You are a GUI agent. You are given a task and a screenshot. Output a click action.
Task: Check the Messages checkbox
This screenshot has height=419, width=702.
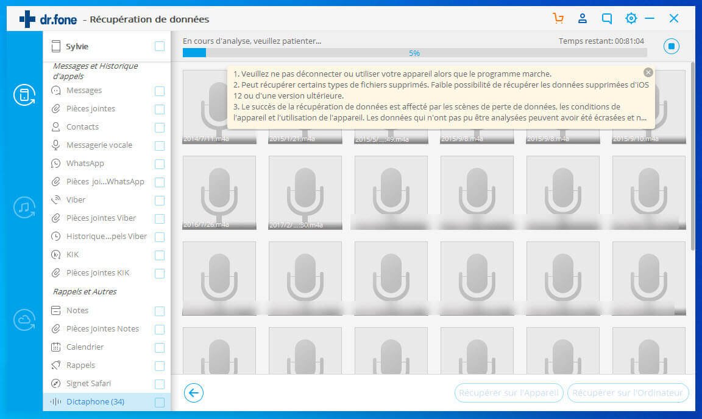pyautogui.click(x=159, y=91)
